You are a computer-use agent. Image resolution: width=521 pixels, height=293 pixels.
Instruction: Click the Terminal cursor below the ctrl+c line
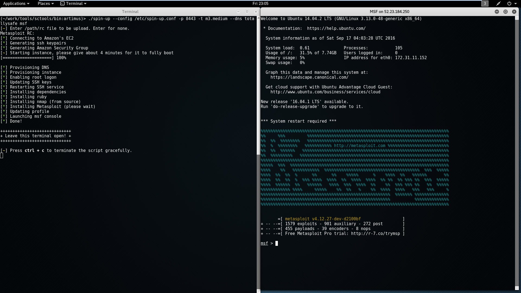coord(2,155)
